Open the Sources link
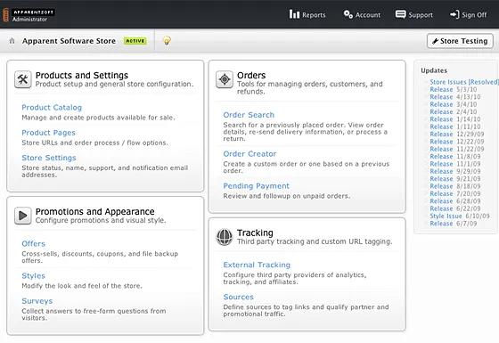Viewport: 499px width, 343px height. point(239,298)
